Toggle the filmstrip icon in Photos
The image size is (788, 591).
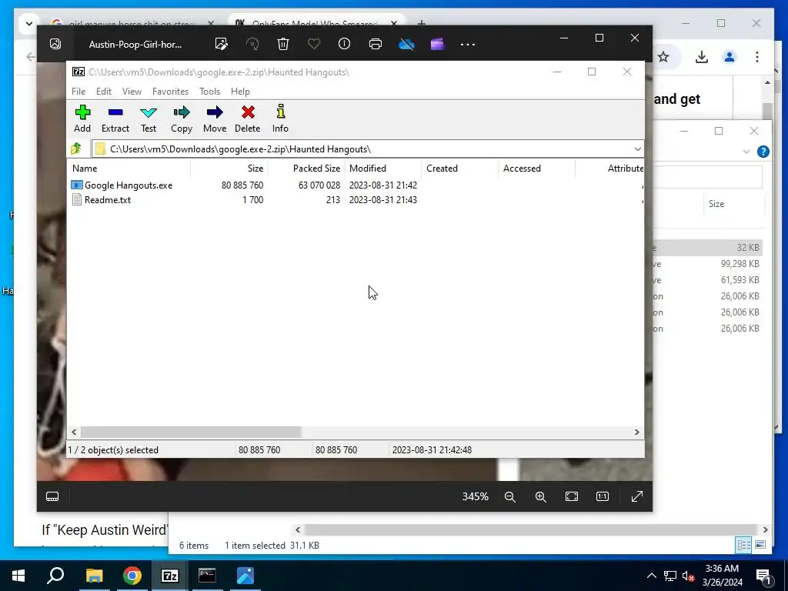(52, 496)
